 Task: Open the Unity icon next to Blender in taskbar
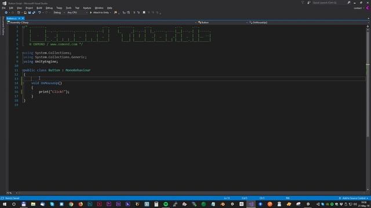232,204
